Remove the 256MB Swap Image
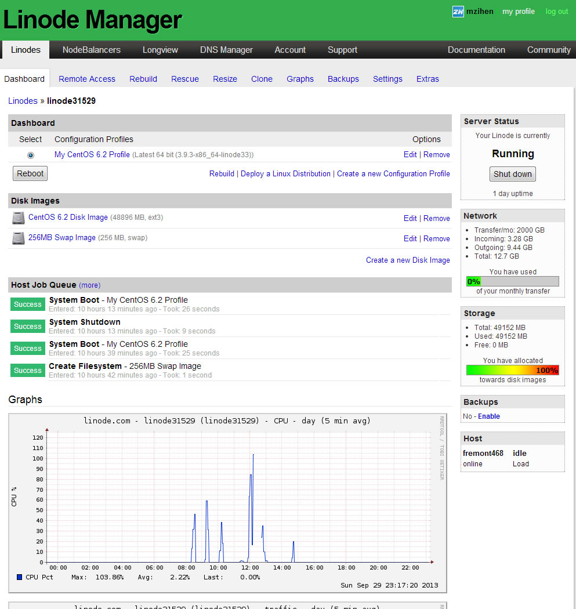This screenshot has width=576, height=609. point(437,238)
